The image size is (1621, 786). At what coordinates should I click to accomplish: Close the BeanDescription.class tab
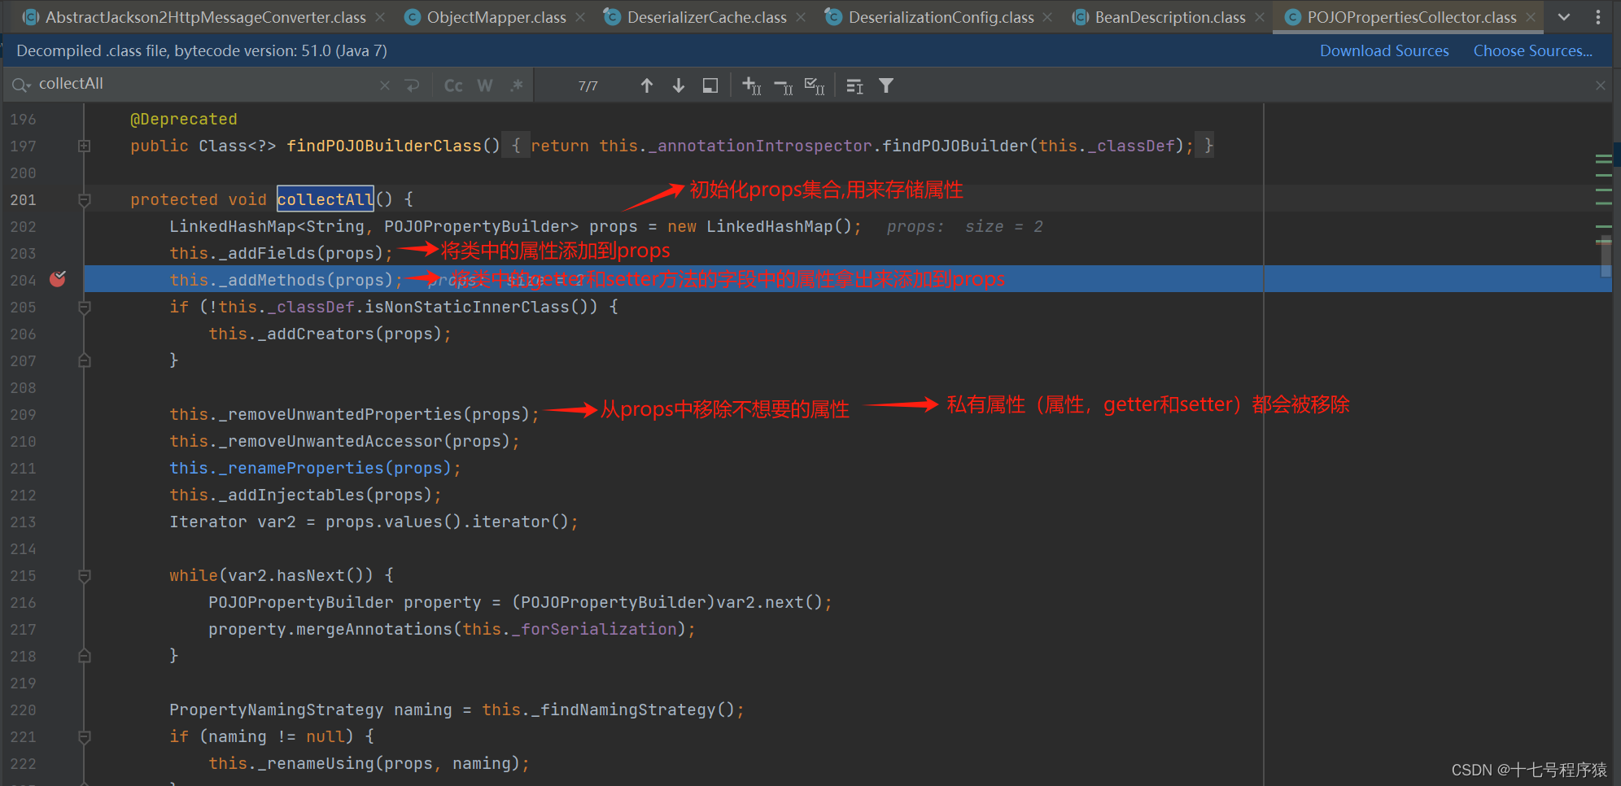click(x=1260, y=17)
